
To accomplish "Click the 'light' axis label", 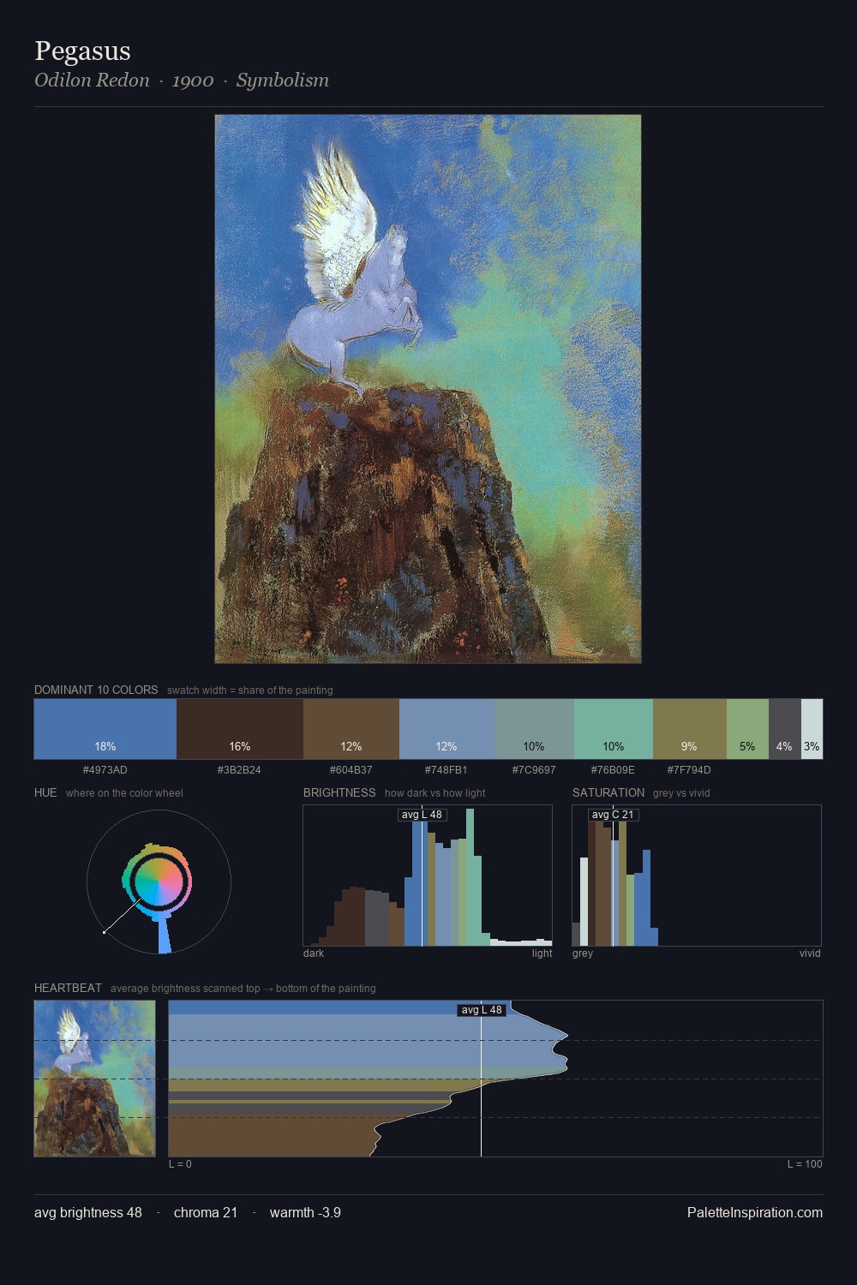I will [x=542, y=953].
